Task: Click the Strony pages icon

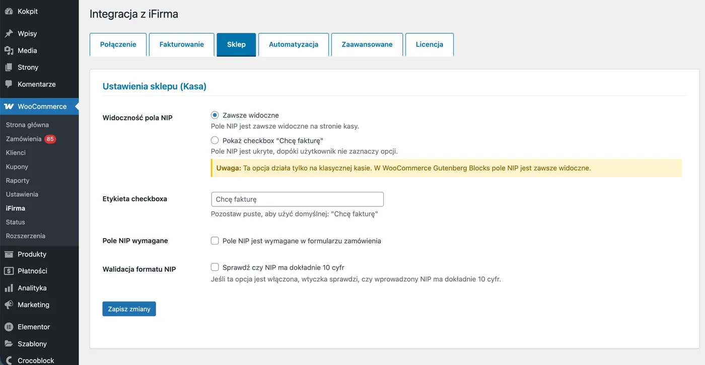Action: coord(9,67)
